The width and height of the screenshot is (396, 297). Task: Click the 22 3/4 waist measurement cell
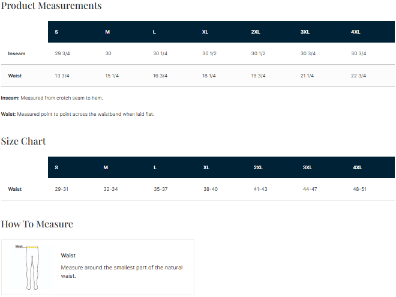(358, 76)
